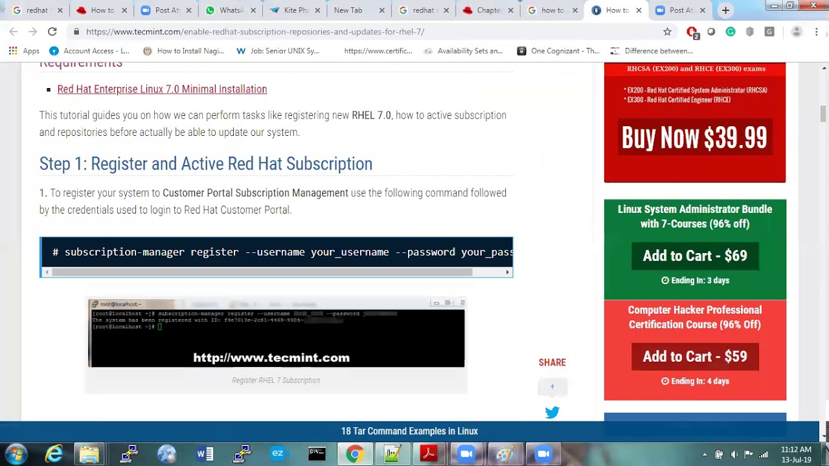Launch Internet Explorer from the taskbar
The height and width of the screenshot is (466, 829).
(x=54, y=454)
